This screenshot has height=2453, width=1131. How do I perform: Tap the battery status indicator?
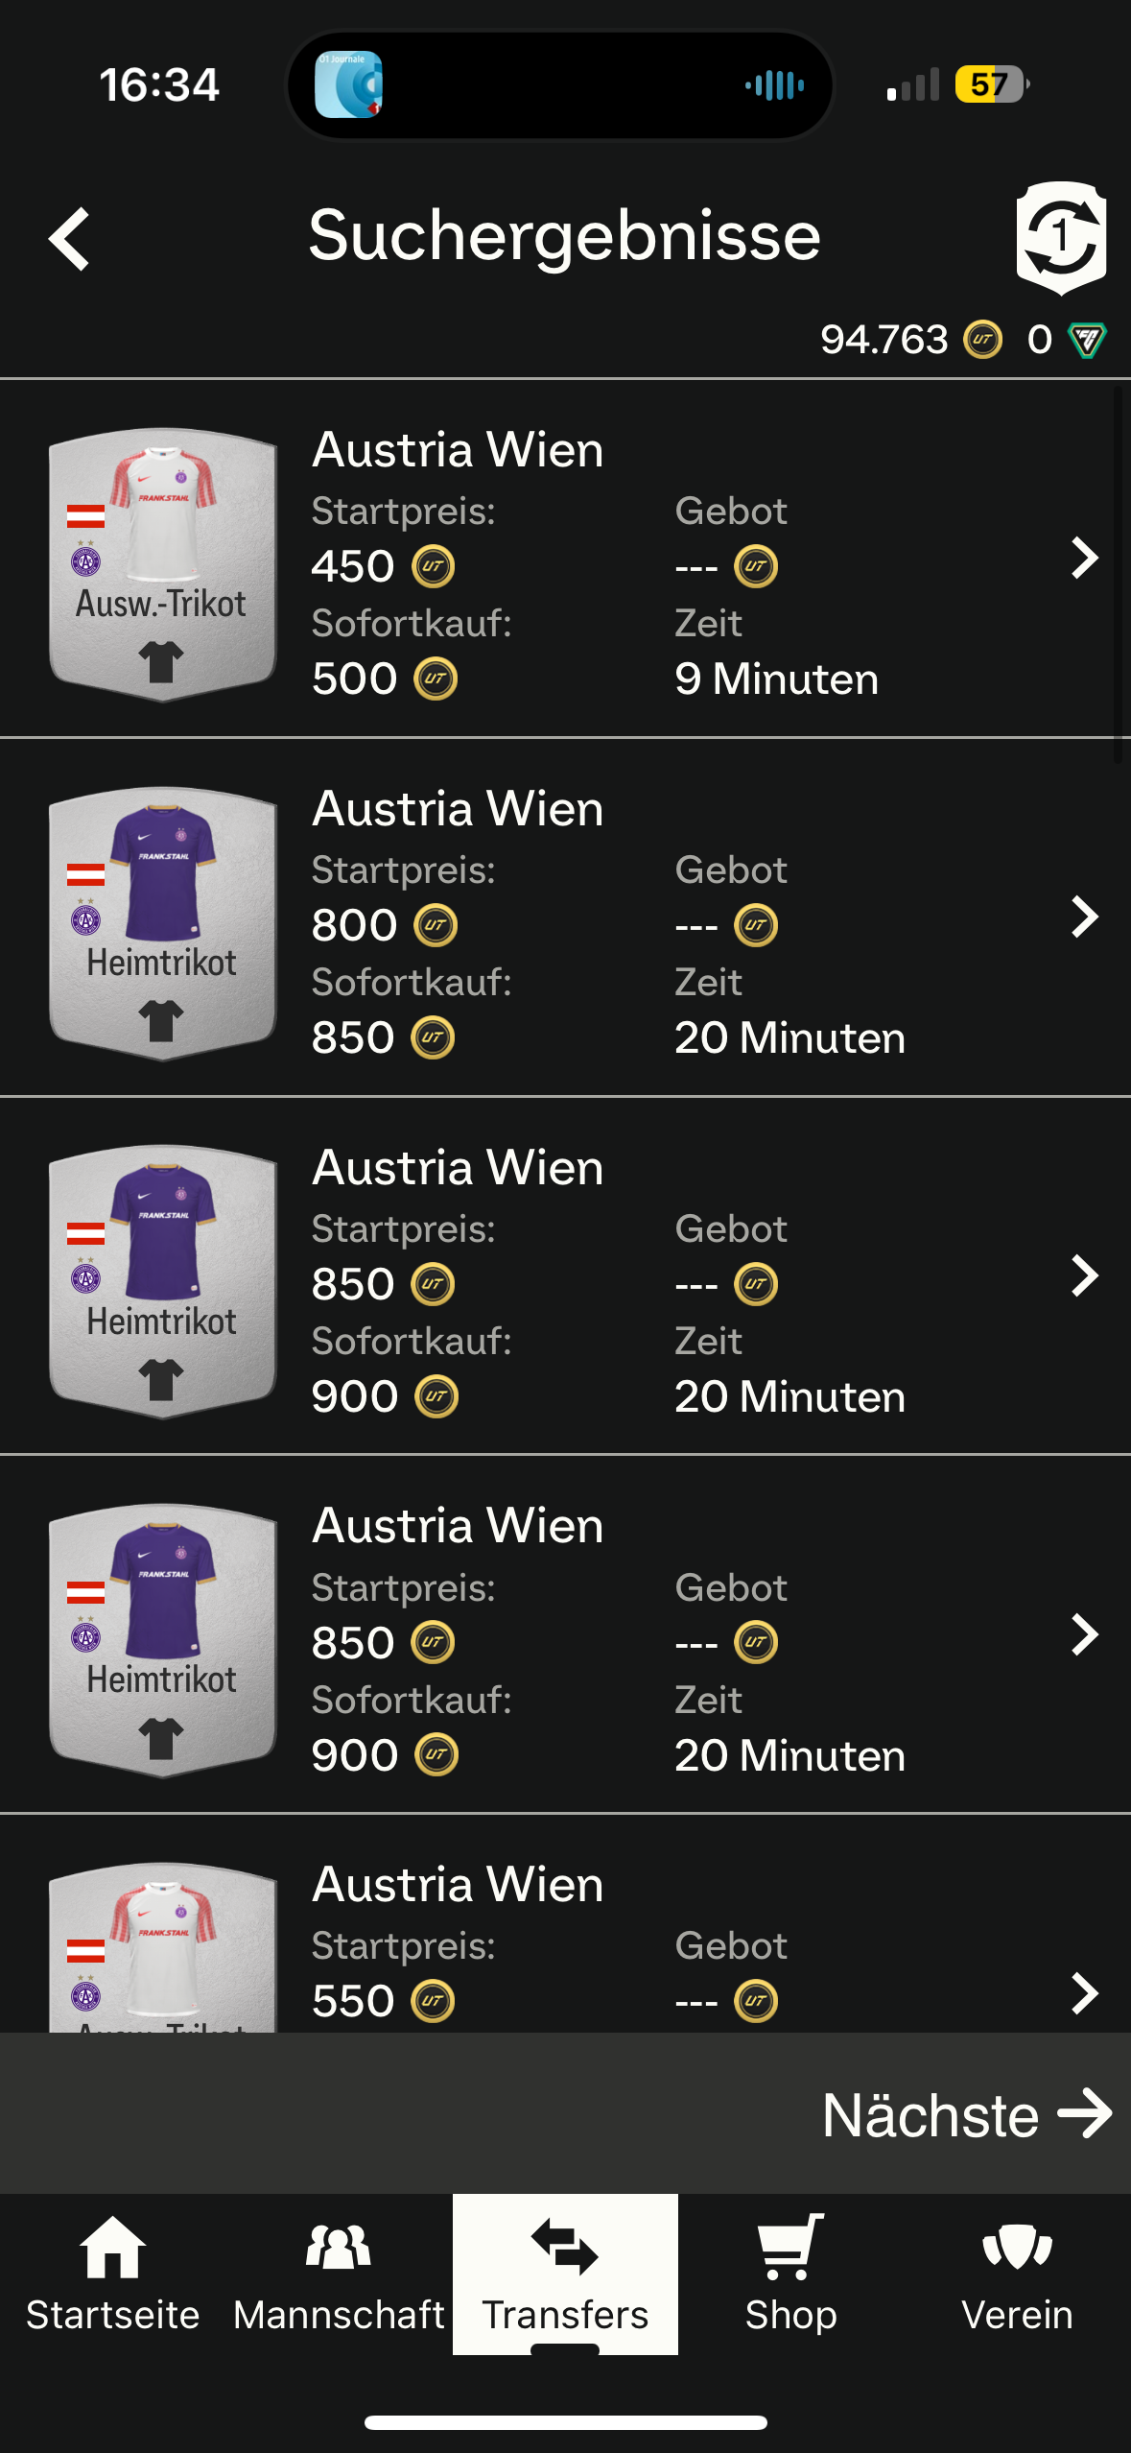pos(991,84)
